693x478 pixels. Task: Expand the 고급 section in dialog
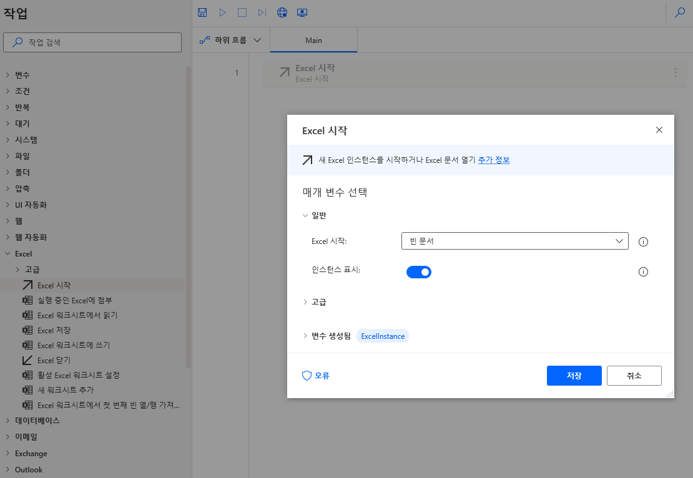(x=305, y=302)
